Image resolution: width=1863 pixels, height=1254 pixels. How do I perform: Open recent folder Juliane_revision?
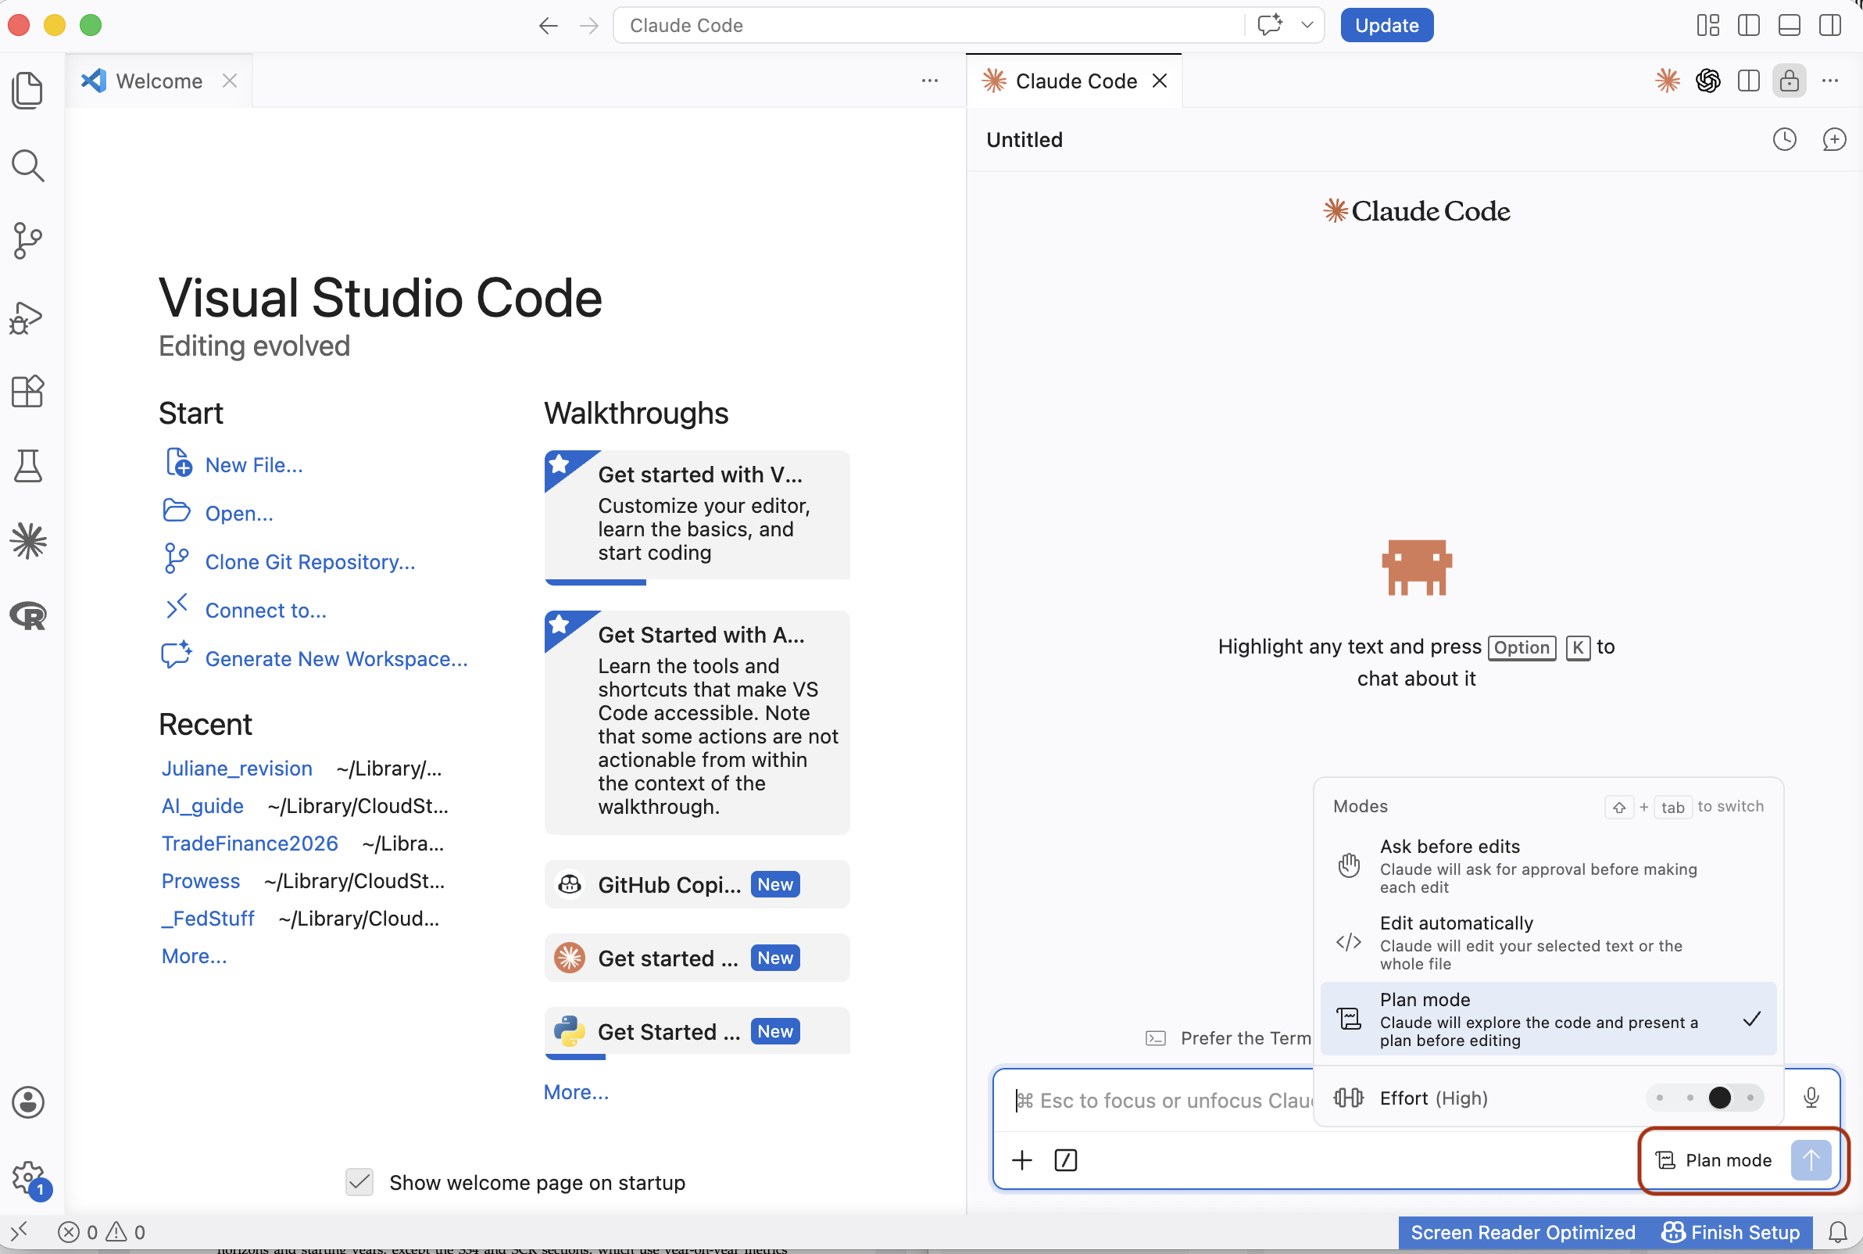pyautogui.click(x=237, y=769)
